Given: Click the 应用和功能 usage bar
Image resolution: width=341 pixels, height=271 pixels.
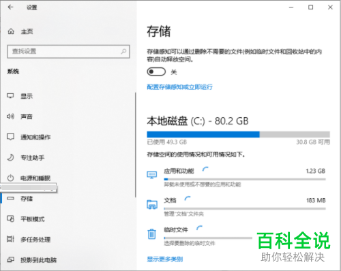Looking at the screenshot, I should pyautogui.click(x=245, y=179).
